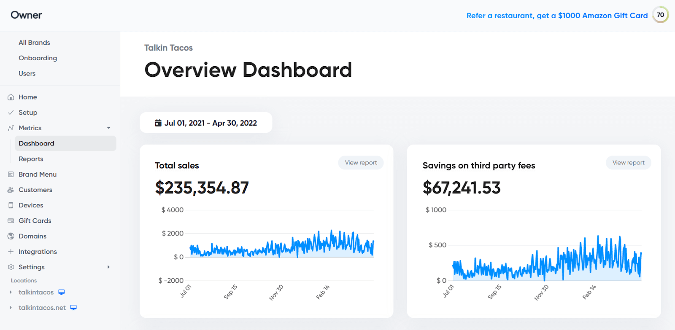Click the Home house icon in sidebar
This screenshot has height=330, width=675.
(x=11, y=97)
